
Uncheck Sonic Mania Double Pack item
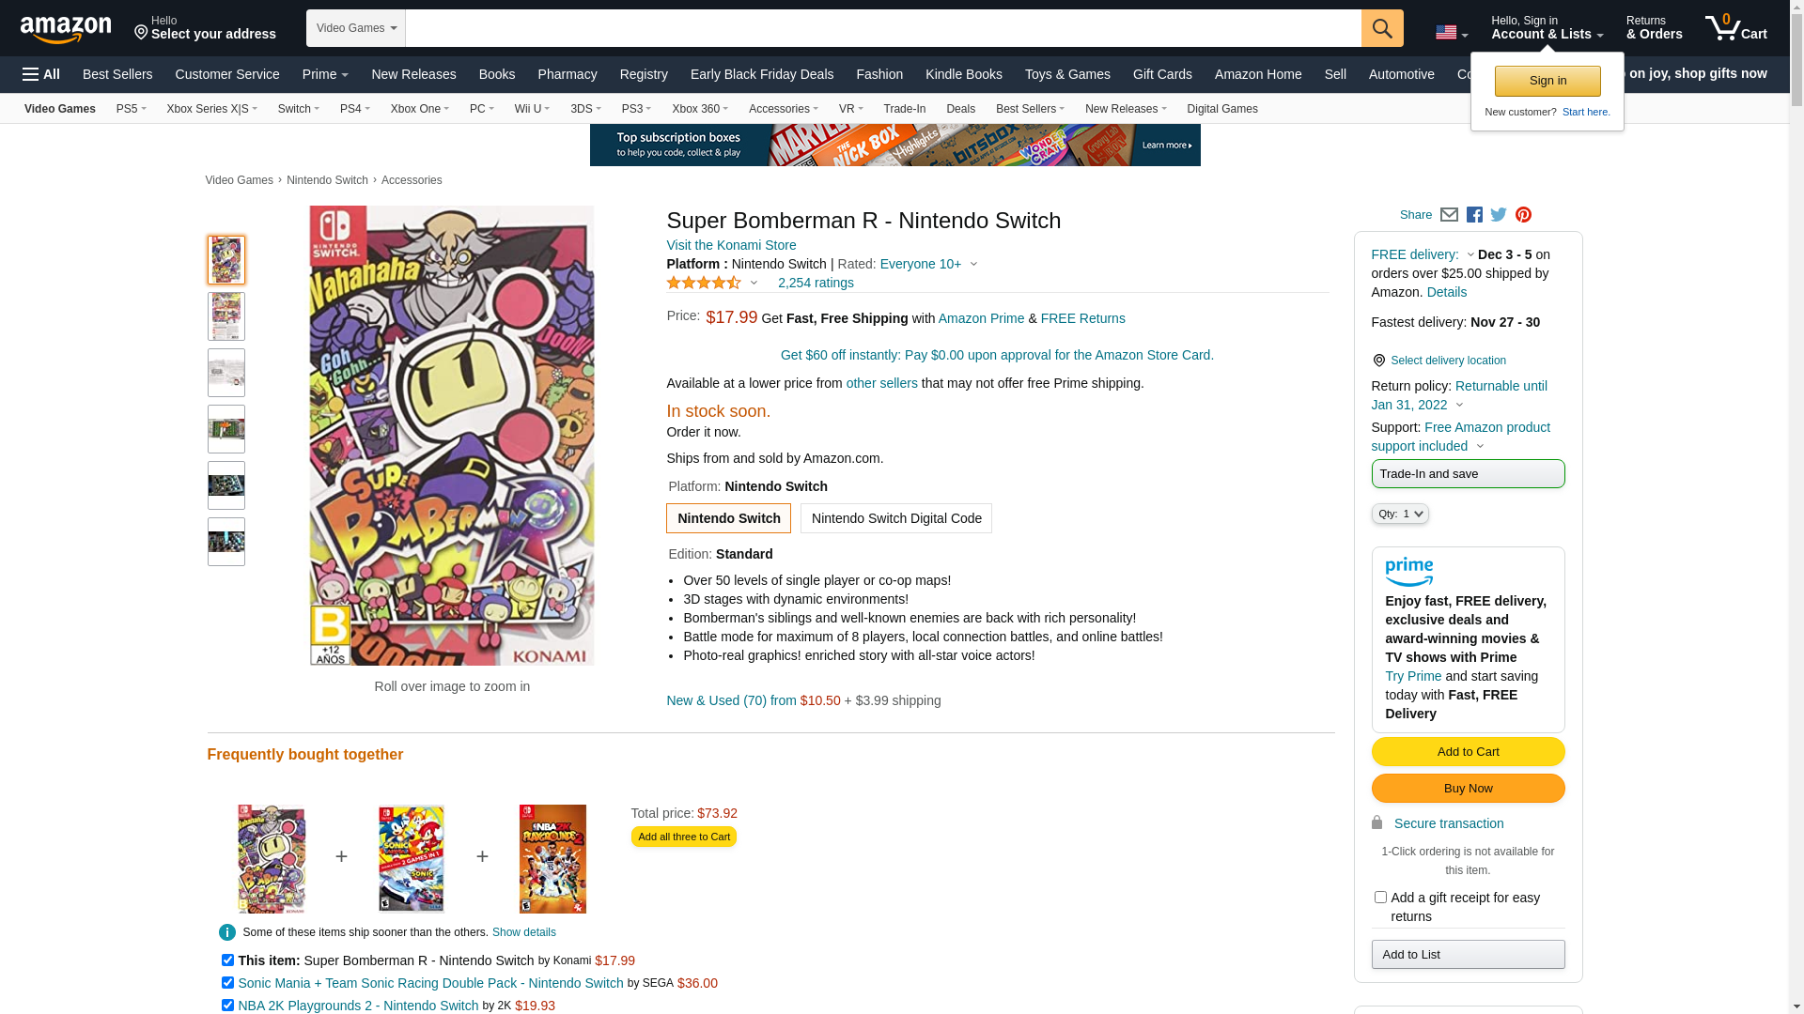(227, 983)
